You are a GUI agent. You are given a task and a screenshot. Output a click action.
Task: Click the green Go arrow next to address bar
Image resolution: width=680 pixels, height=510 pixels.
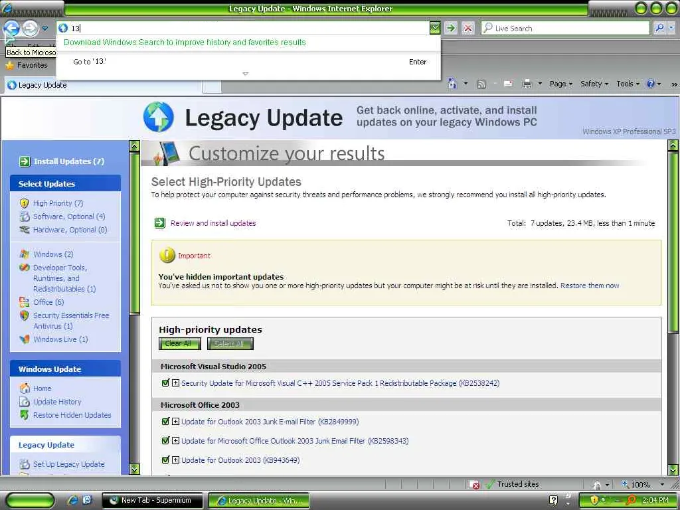click(x=451, y=28)
